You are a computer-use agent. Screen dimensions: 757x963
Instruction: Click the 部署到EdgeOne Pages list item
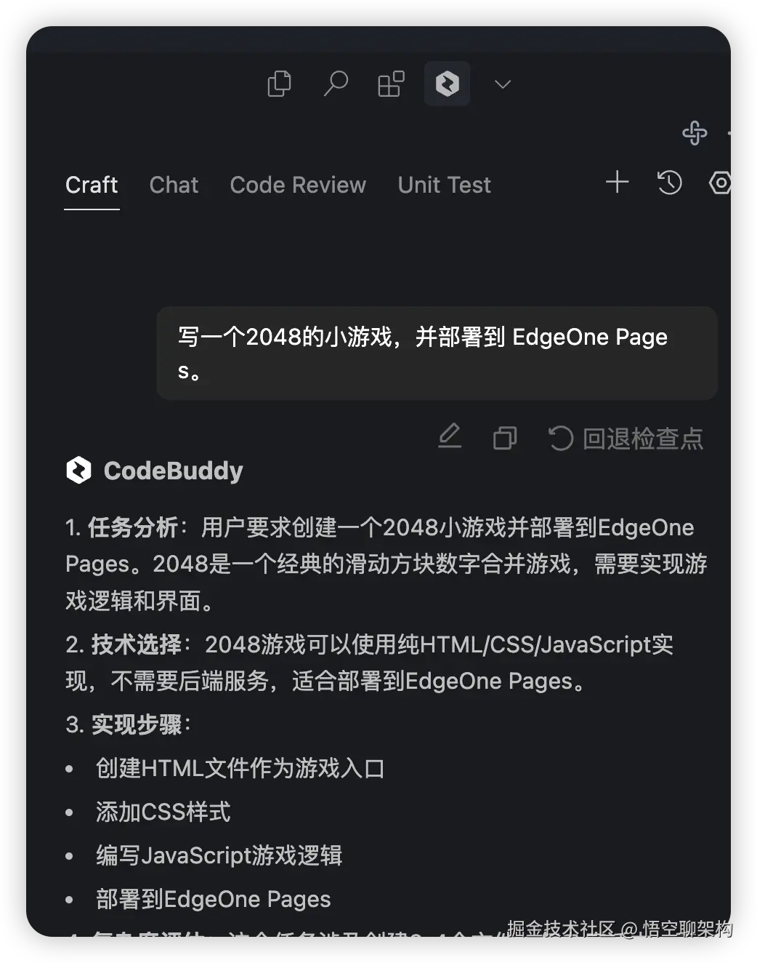214,900
